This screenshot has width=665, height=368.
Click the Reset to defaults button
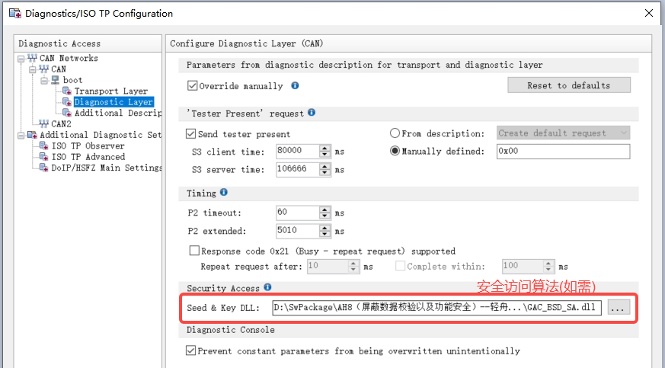[x=569, y=85]
